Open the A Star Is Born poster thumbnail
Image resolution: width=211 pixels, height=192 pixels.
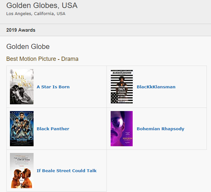pos(22,87)
